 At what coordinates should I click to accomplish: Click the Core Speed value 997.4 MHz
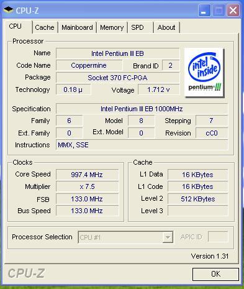click(87, 175)
